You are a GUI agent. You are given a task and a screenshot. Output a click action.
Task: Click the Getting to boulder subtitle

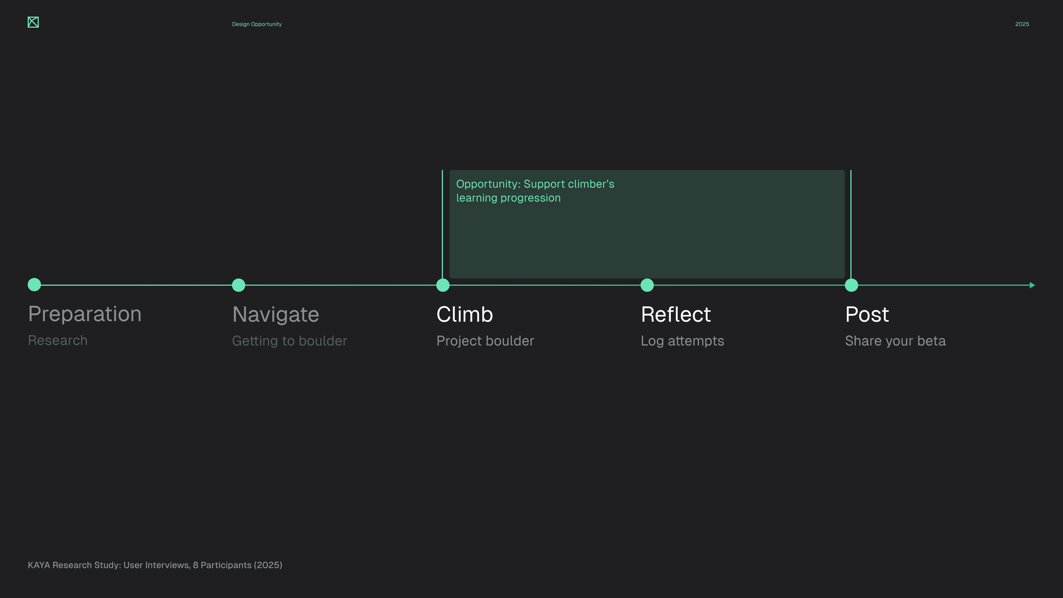click(289, 341)
